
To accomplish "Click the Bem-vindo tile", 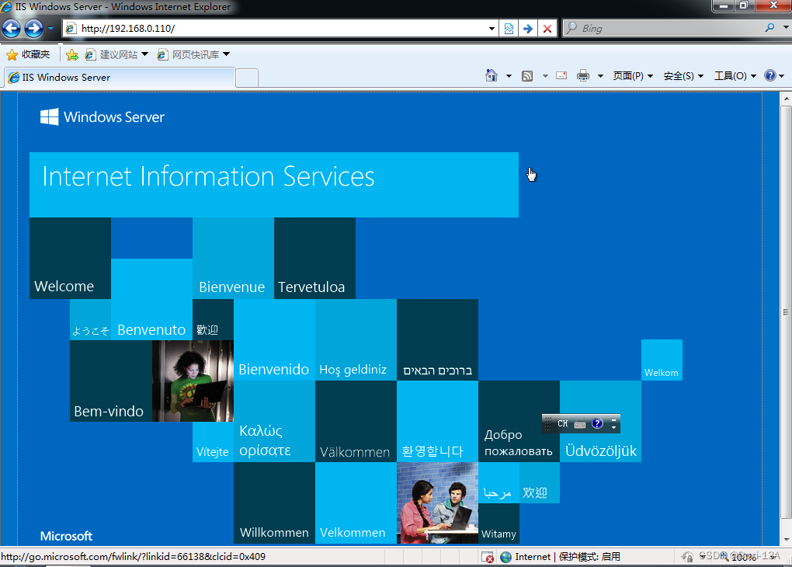I will point(110,381).
